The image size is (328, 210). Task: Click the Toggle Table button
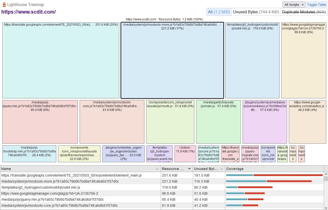(316, 5)
